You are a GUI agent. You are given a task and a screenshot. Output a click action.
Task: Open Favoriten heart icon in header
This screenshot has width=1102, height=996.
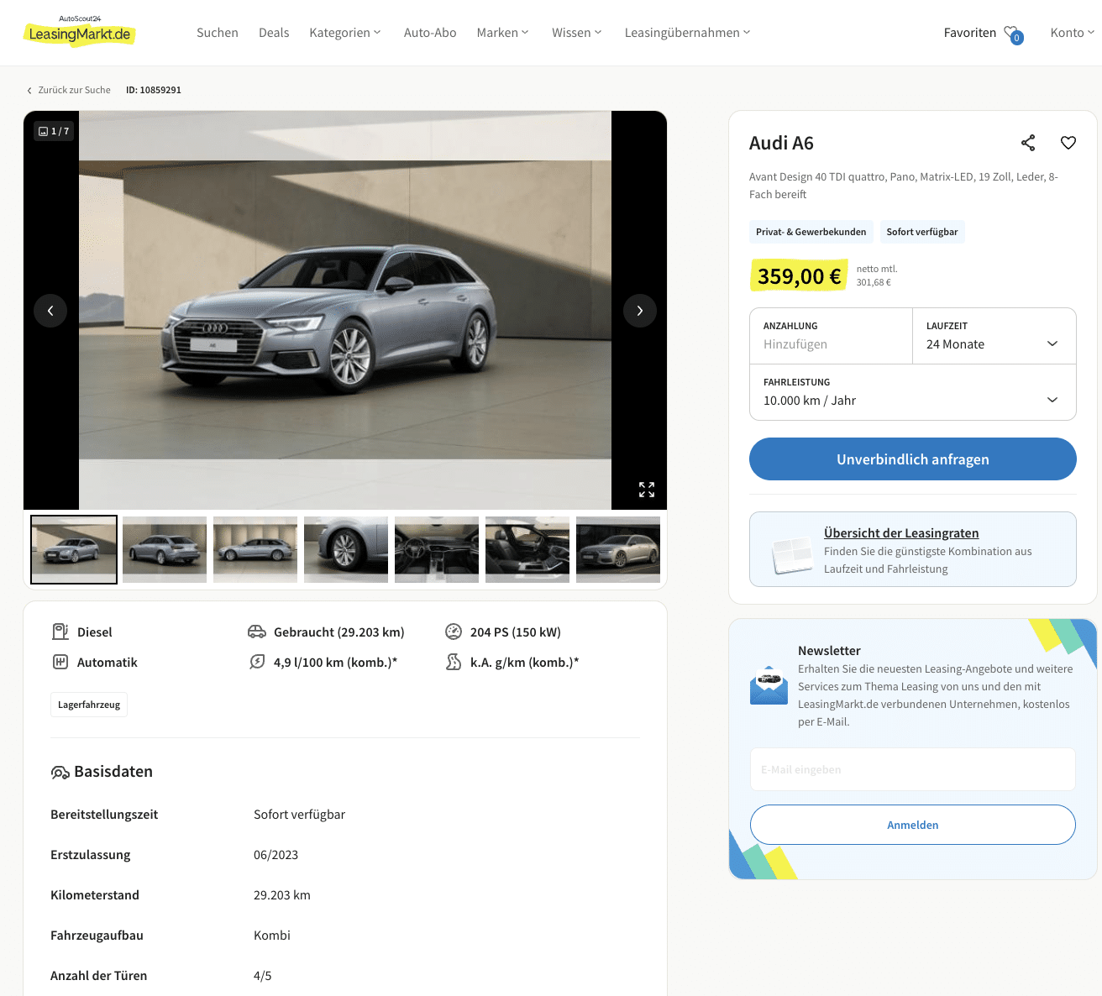click(x=1013, y=34)
